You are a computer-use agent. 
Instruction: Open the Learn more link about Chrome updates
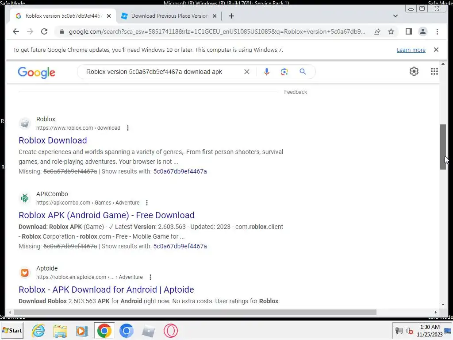(411, 50)
